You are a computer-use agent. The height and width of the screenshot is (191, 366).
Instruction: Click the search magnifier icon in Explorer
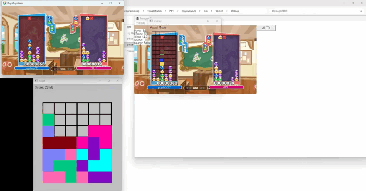pos(361,11)
